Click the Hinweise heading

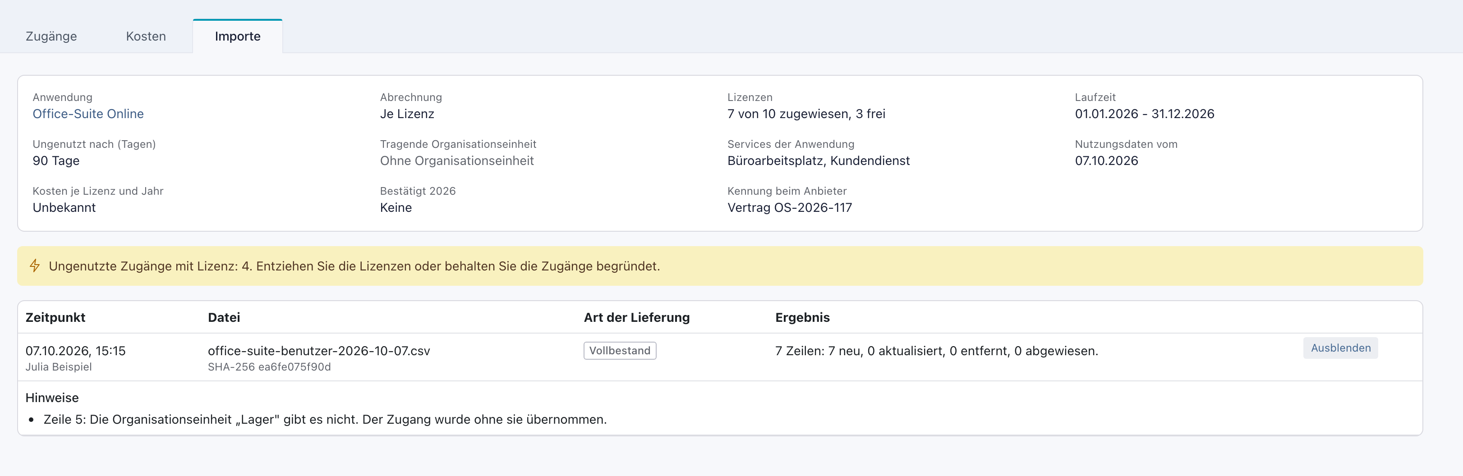pyautogui.click(x=52, y=398)
